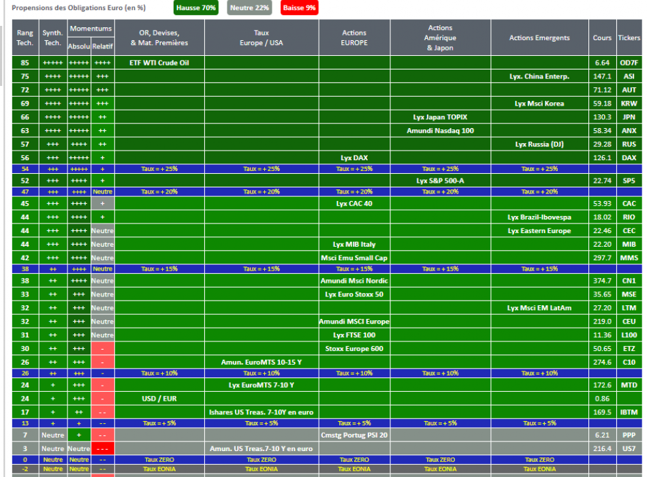Select the "Lyx. China Enterp." cell
Screen dimensions: 647x477
click(x=539, y=76)
